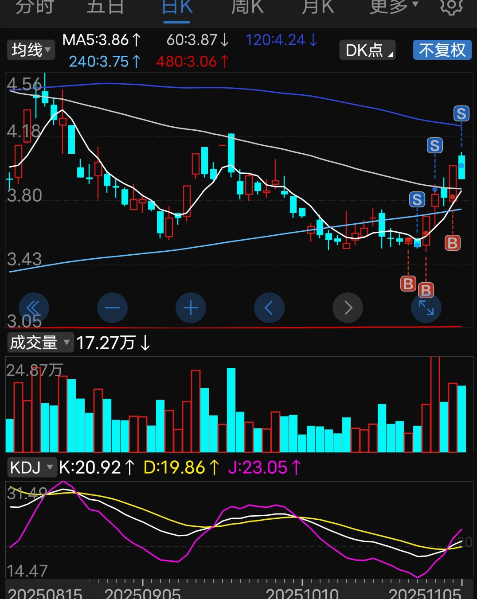Select the 日K tab
The width and height of the screenshot is (477, 599).
pyautogui.click(x=177, y=6)
